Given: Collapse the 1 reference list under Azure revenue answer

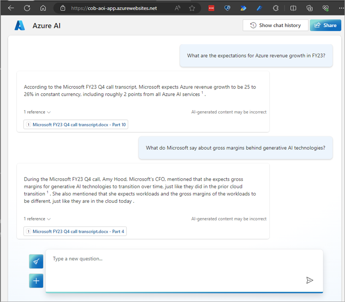Looking at the screenshot, I should pyautogui.click(x=37, y=112).
